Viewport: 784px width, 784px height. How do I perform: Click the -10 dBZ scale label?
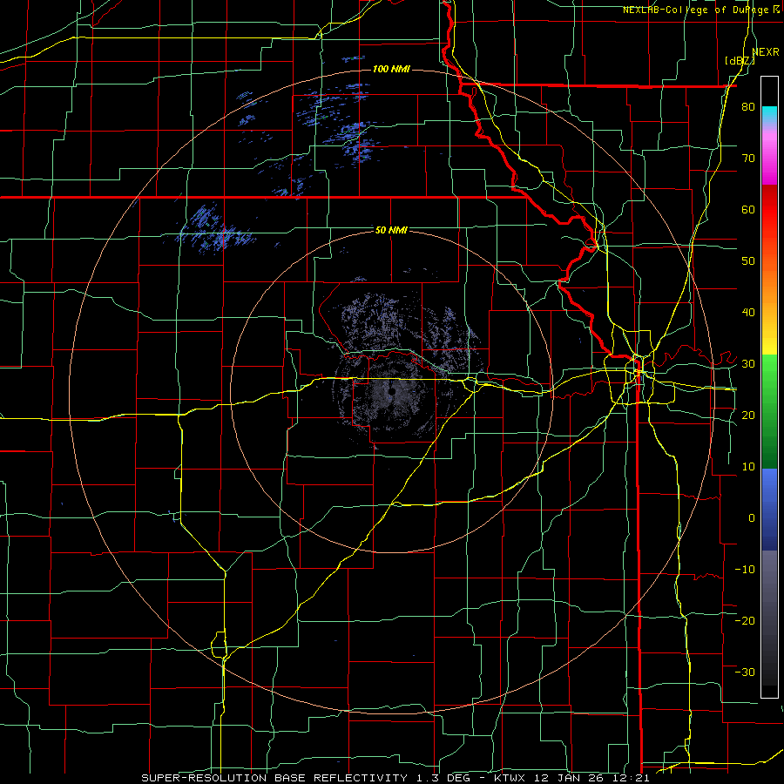click(x=745, y=569)
